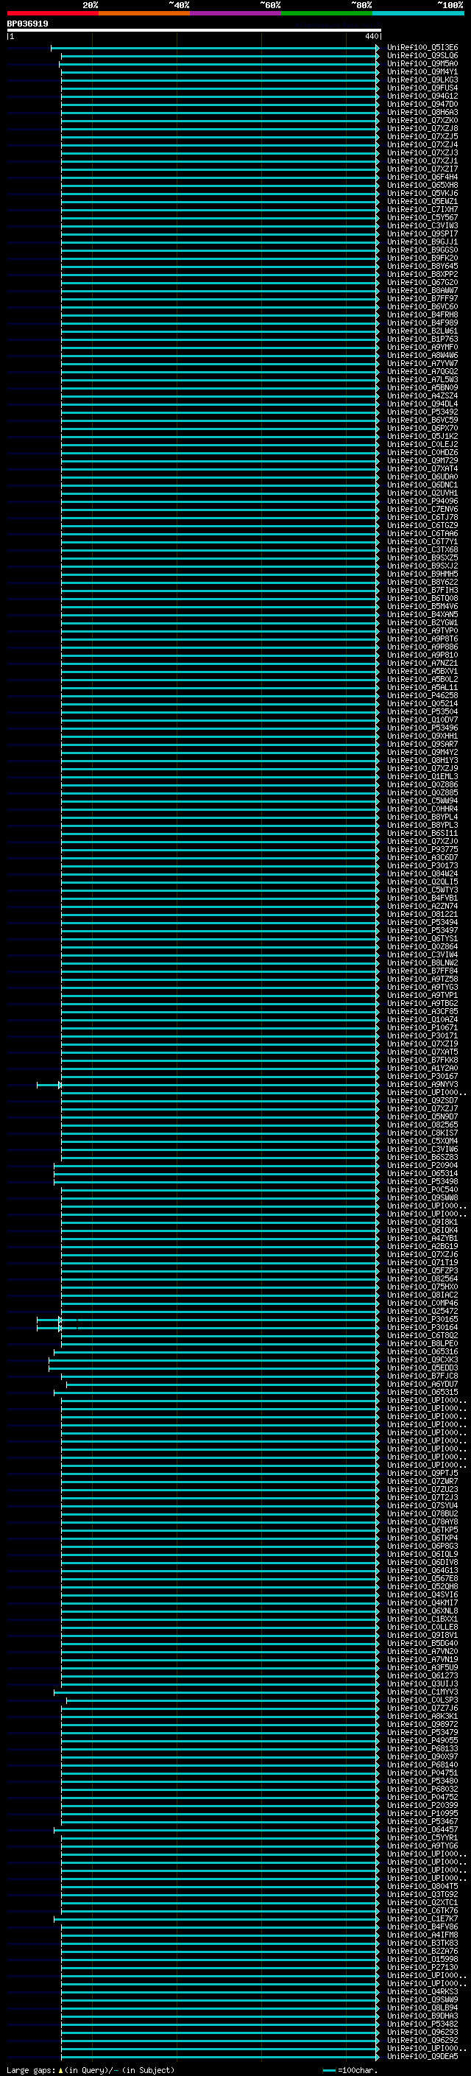Click the white query sequence bar
Screen dimensions: 471x2076
[194, 31]
